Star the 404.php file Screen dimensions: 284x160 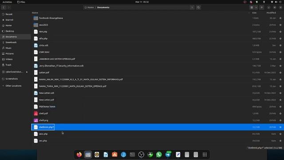280,32
